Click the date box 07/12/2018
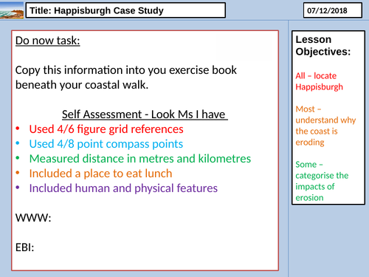 (x=333, y=10)
